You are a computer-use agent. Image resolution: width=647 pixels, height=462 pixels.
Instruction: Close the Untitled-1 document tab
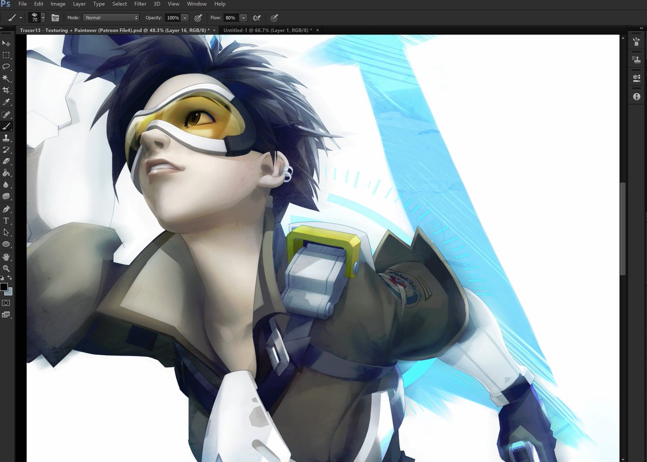tap(318, 30)
